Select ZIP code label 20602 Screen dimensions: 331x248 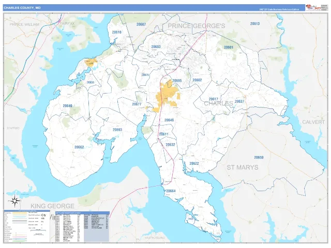pos(197,80)
